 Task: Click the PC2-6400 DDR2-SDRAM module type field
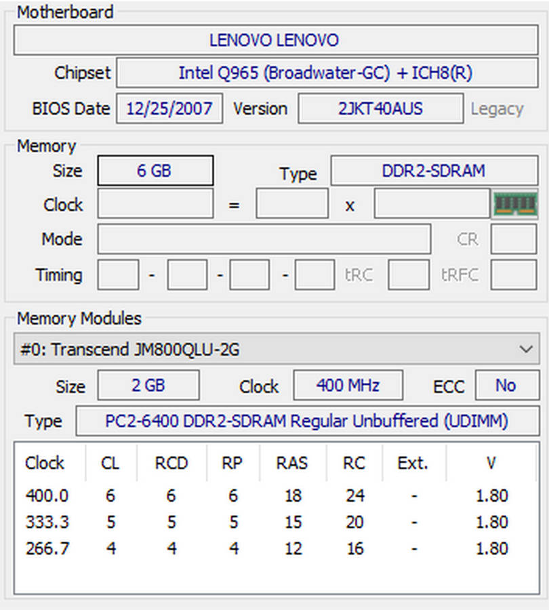tap(306, 421)
